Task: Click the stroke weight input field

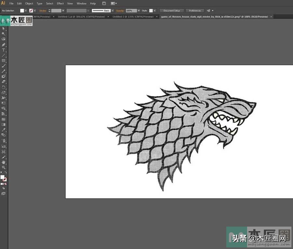Action: [56, 11]
